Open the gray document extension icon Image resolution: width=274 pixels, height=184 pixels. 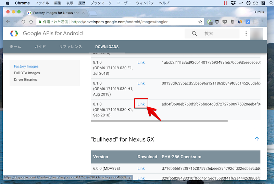(232, 22)
